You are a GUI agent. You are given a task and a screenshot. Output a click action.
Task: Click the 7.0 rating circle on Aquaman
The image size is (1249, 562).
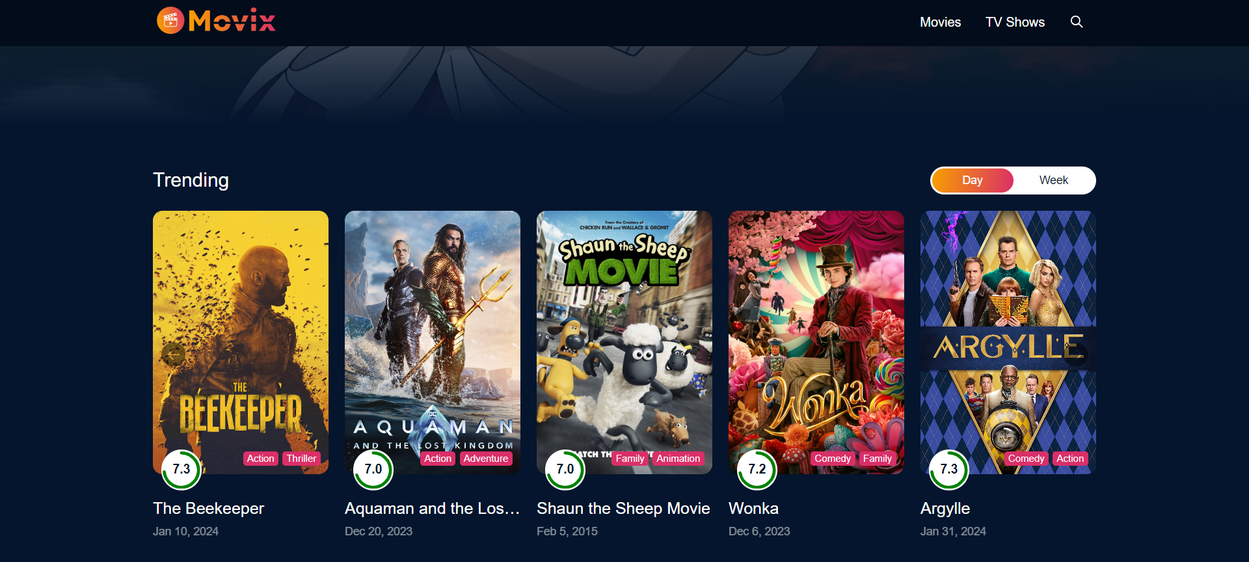(373, 470)
